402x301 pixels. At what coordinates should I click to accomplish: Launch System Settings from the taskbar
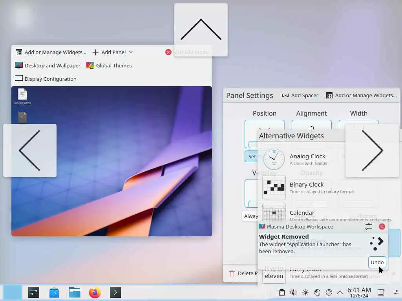[34, 292]
